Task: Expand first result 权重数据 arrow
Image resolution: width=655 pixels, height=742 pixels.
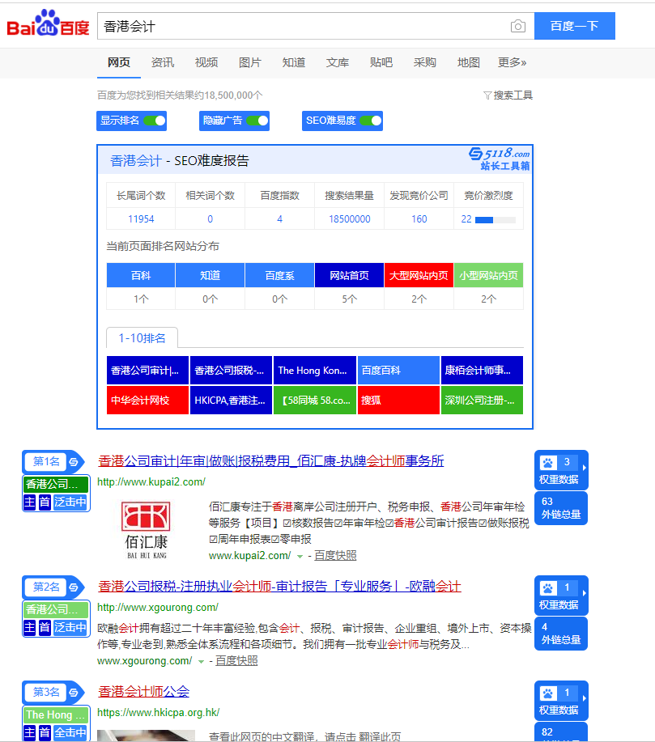Action: click(x=585, y=468)
